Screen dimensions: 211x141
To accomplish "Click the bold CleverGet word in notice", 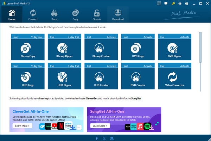I will tap(92, 98).
